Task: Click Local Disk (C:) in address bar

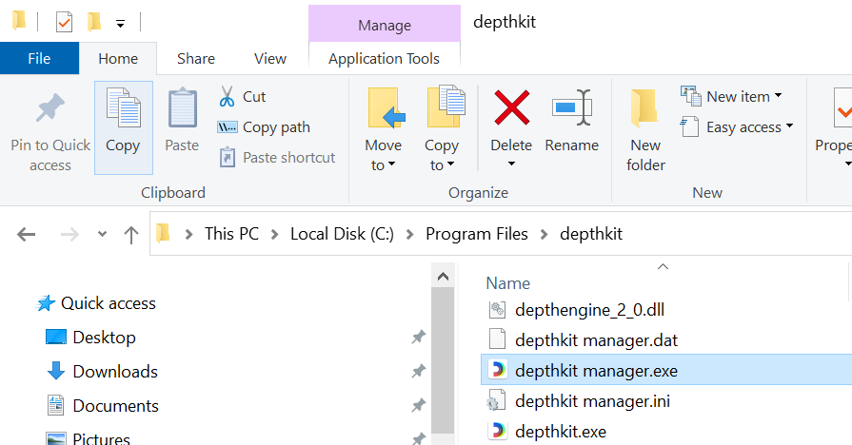Action: coord(342,233)
